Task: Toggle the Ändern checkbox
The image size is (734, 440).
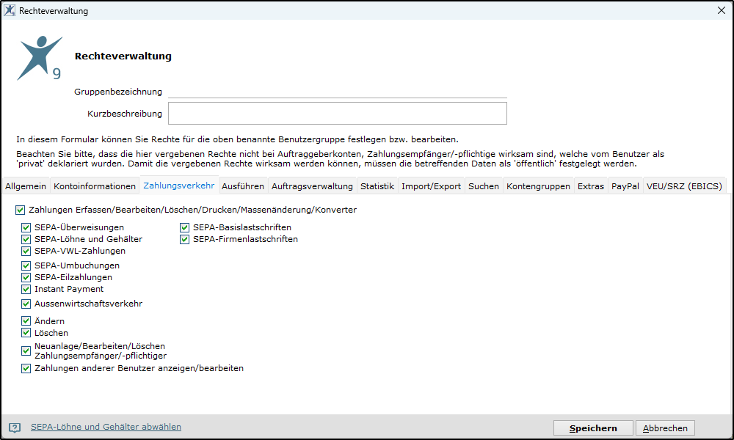Action: click(26, 321)
